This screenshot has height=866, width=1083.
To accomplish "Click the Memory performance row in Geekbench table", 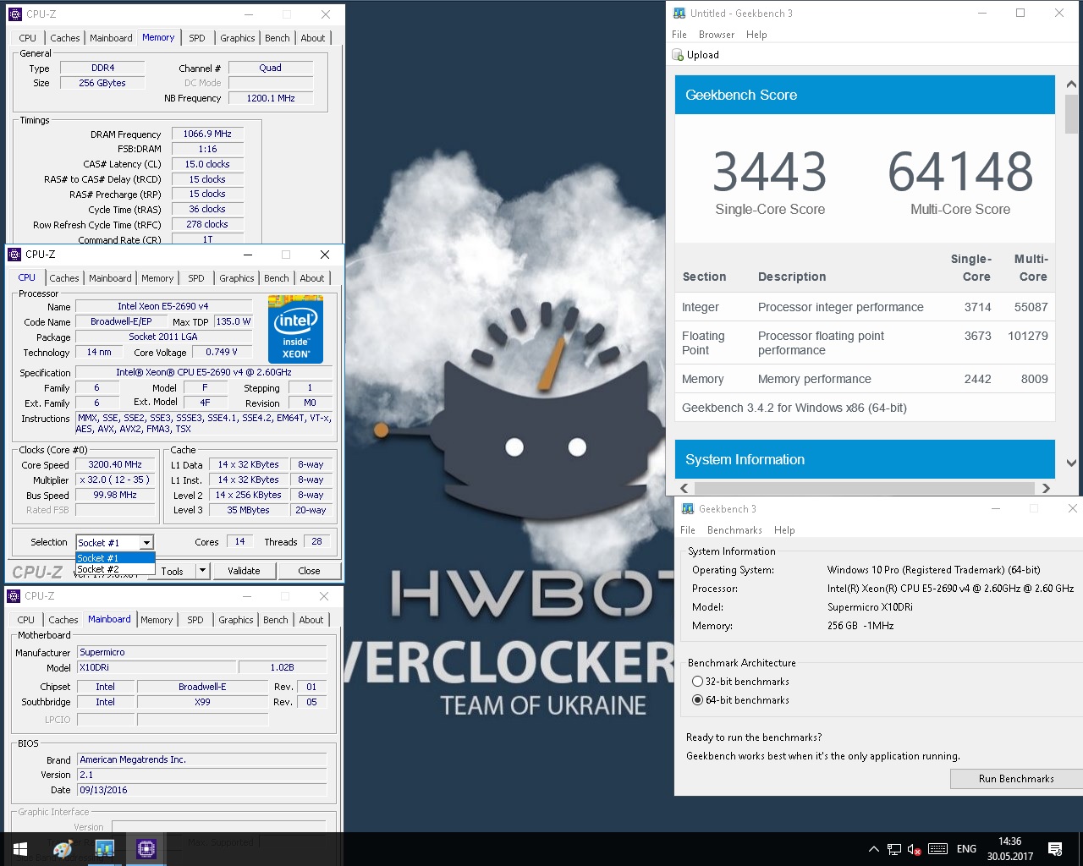I will point(865,379).
